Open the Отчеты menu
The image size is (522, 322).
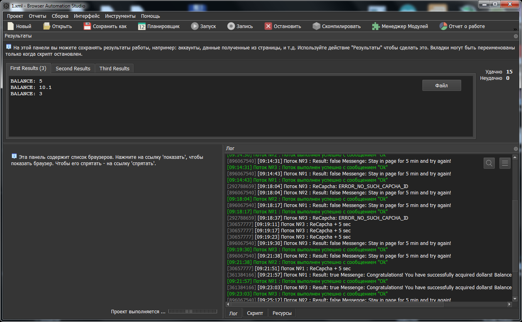tap(38, 16)
